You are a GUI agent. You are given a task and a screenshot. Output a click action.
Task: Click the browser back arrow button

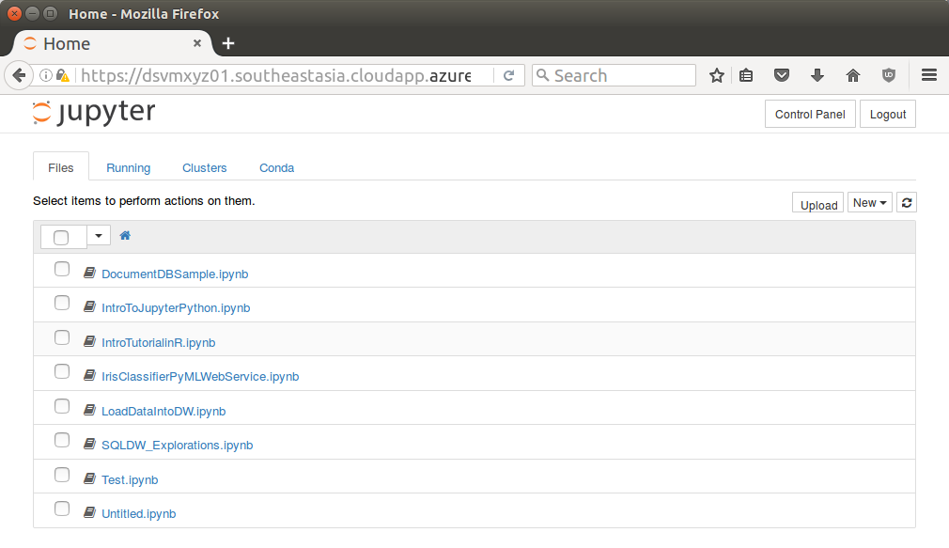point(19,76)
